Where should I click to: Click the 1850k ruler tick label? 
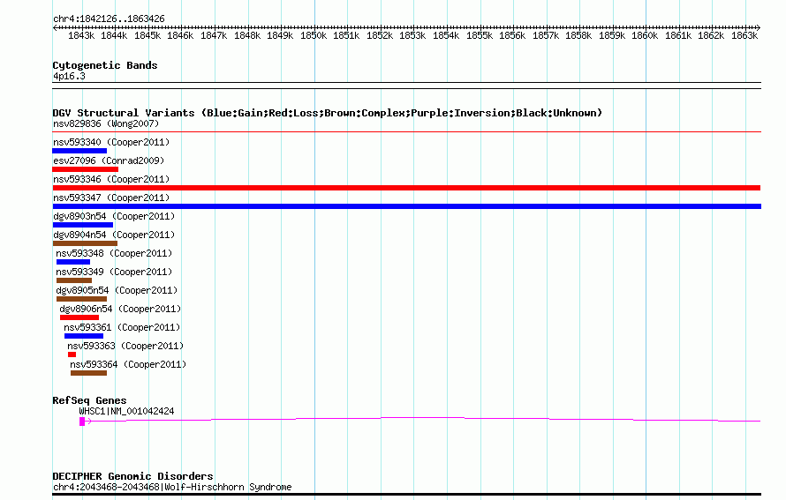[x=314, y=35]
